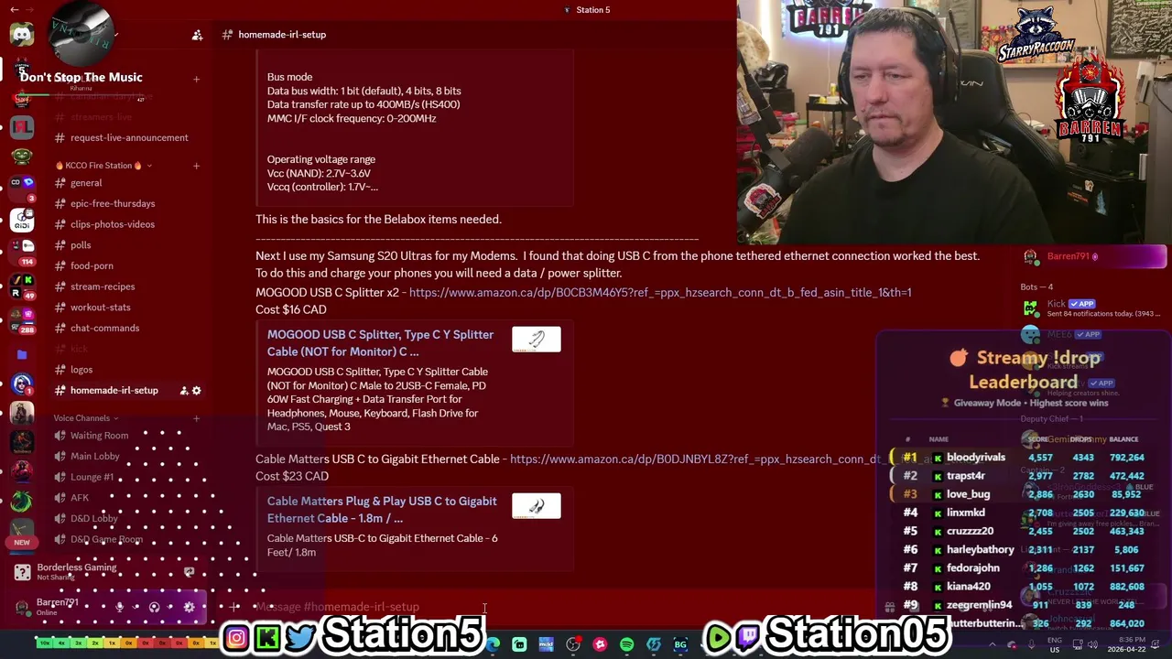The width and height of the screenshot is (1172, 659).
Task: Show hidden system tray icons chevron
Action: click(992, 645)
